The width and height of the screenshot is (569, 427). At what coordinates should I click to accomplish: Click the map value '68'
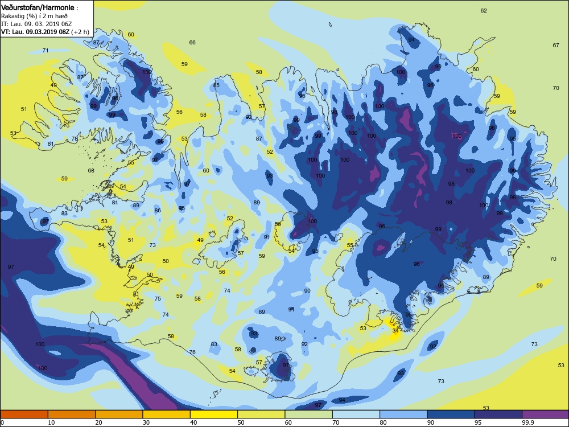click(91, 170)
